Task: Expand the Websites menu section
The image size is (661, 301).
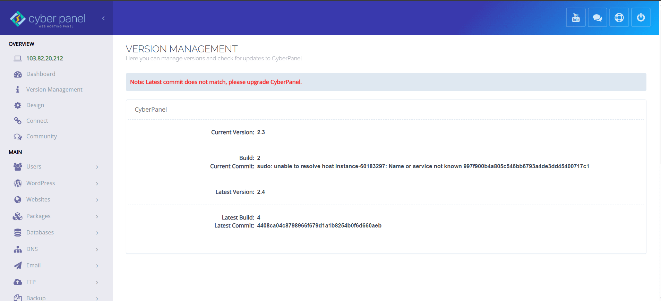Action: click(x=38, y=200)
